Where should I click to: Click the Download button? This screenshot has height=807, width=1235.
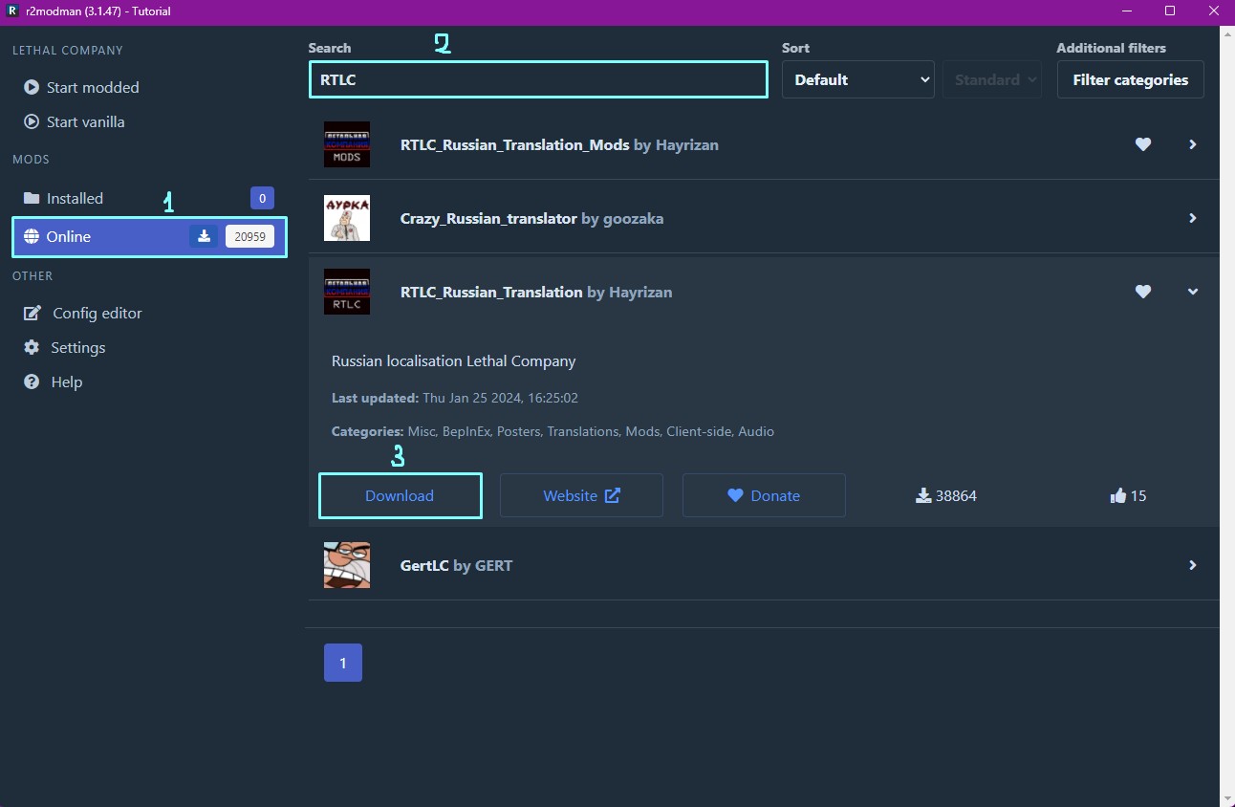[400, 495]
